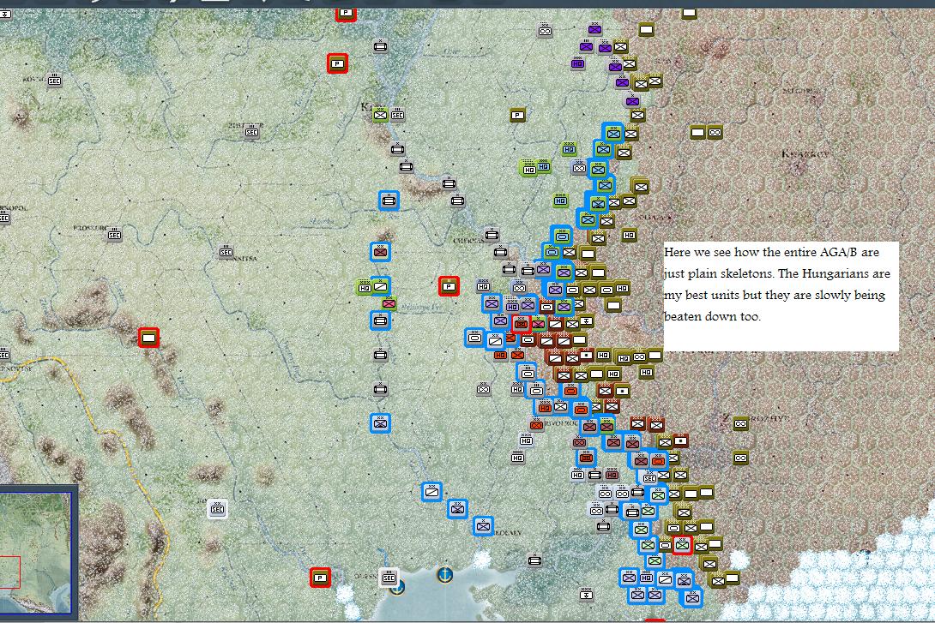Viewport: 935px width, 623px height.
Task: Select olive air counter beside Zaporozhye label
Action: tap(740, 423)
